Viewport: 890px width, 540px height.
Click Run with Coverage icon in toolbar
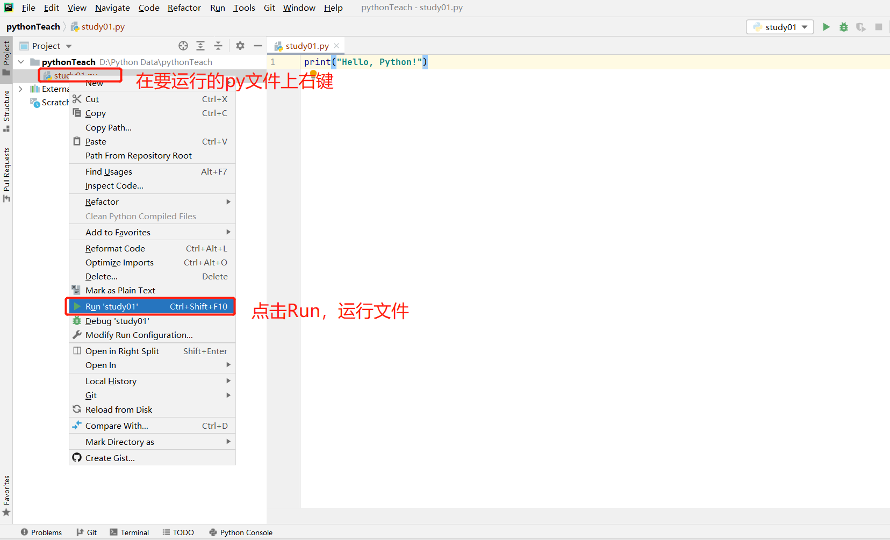click(861, 27)
